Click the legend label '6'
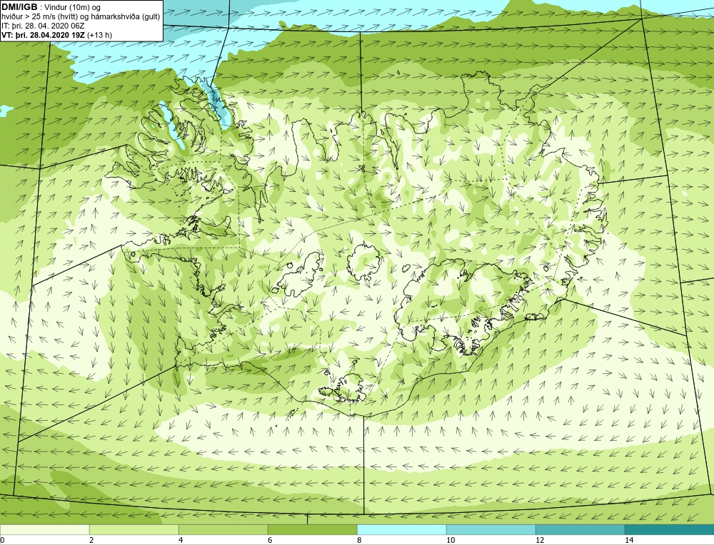 point(270,540)
